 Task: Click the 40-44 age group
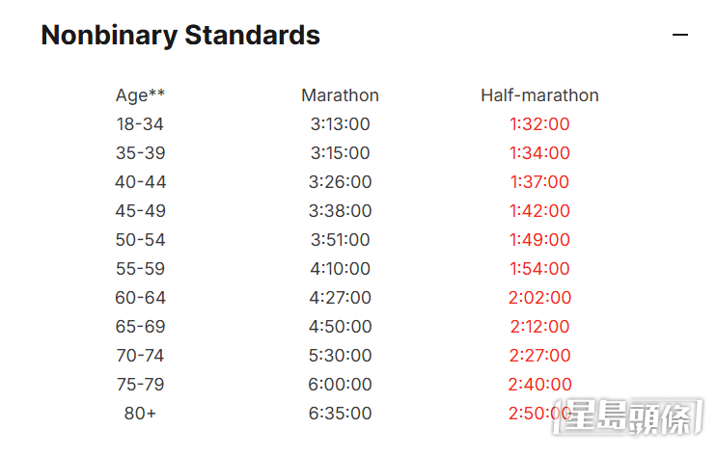[x=140, y=182]
